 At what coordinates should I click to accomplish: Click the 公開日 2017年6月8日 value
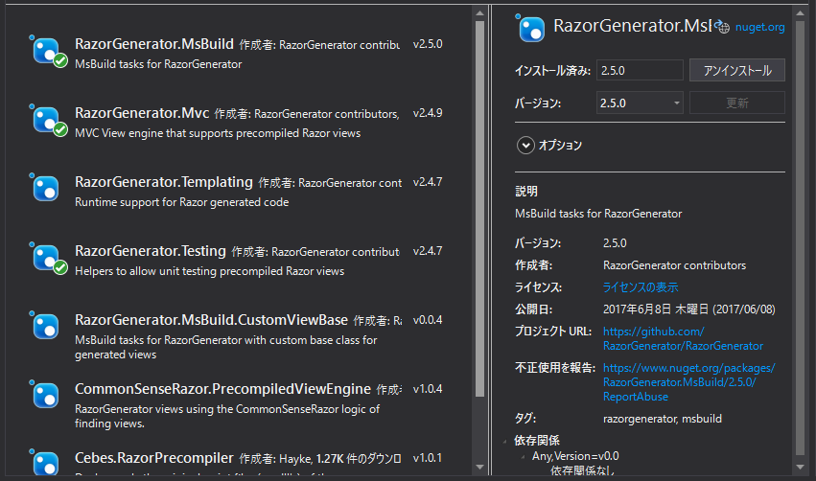coord(689,309)
